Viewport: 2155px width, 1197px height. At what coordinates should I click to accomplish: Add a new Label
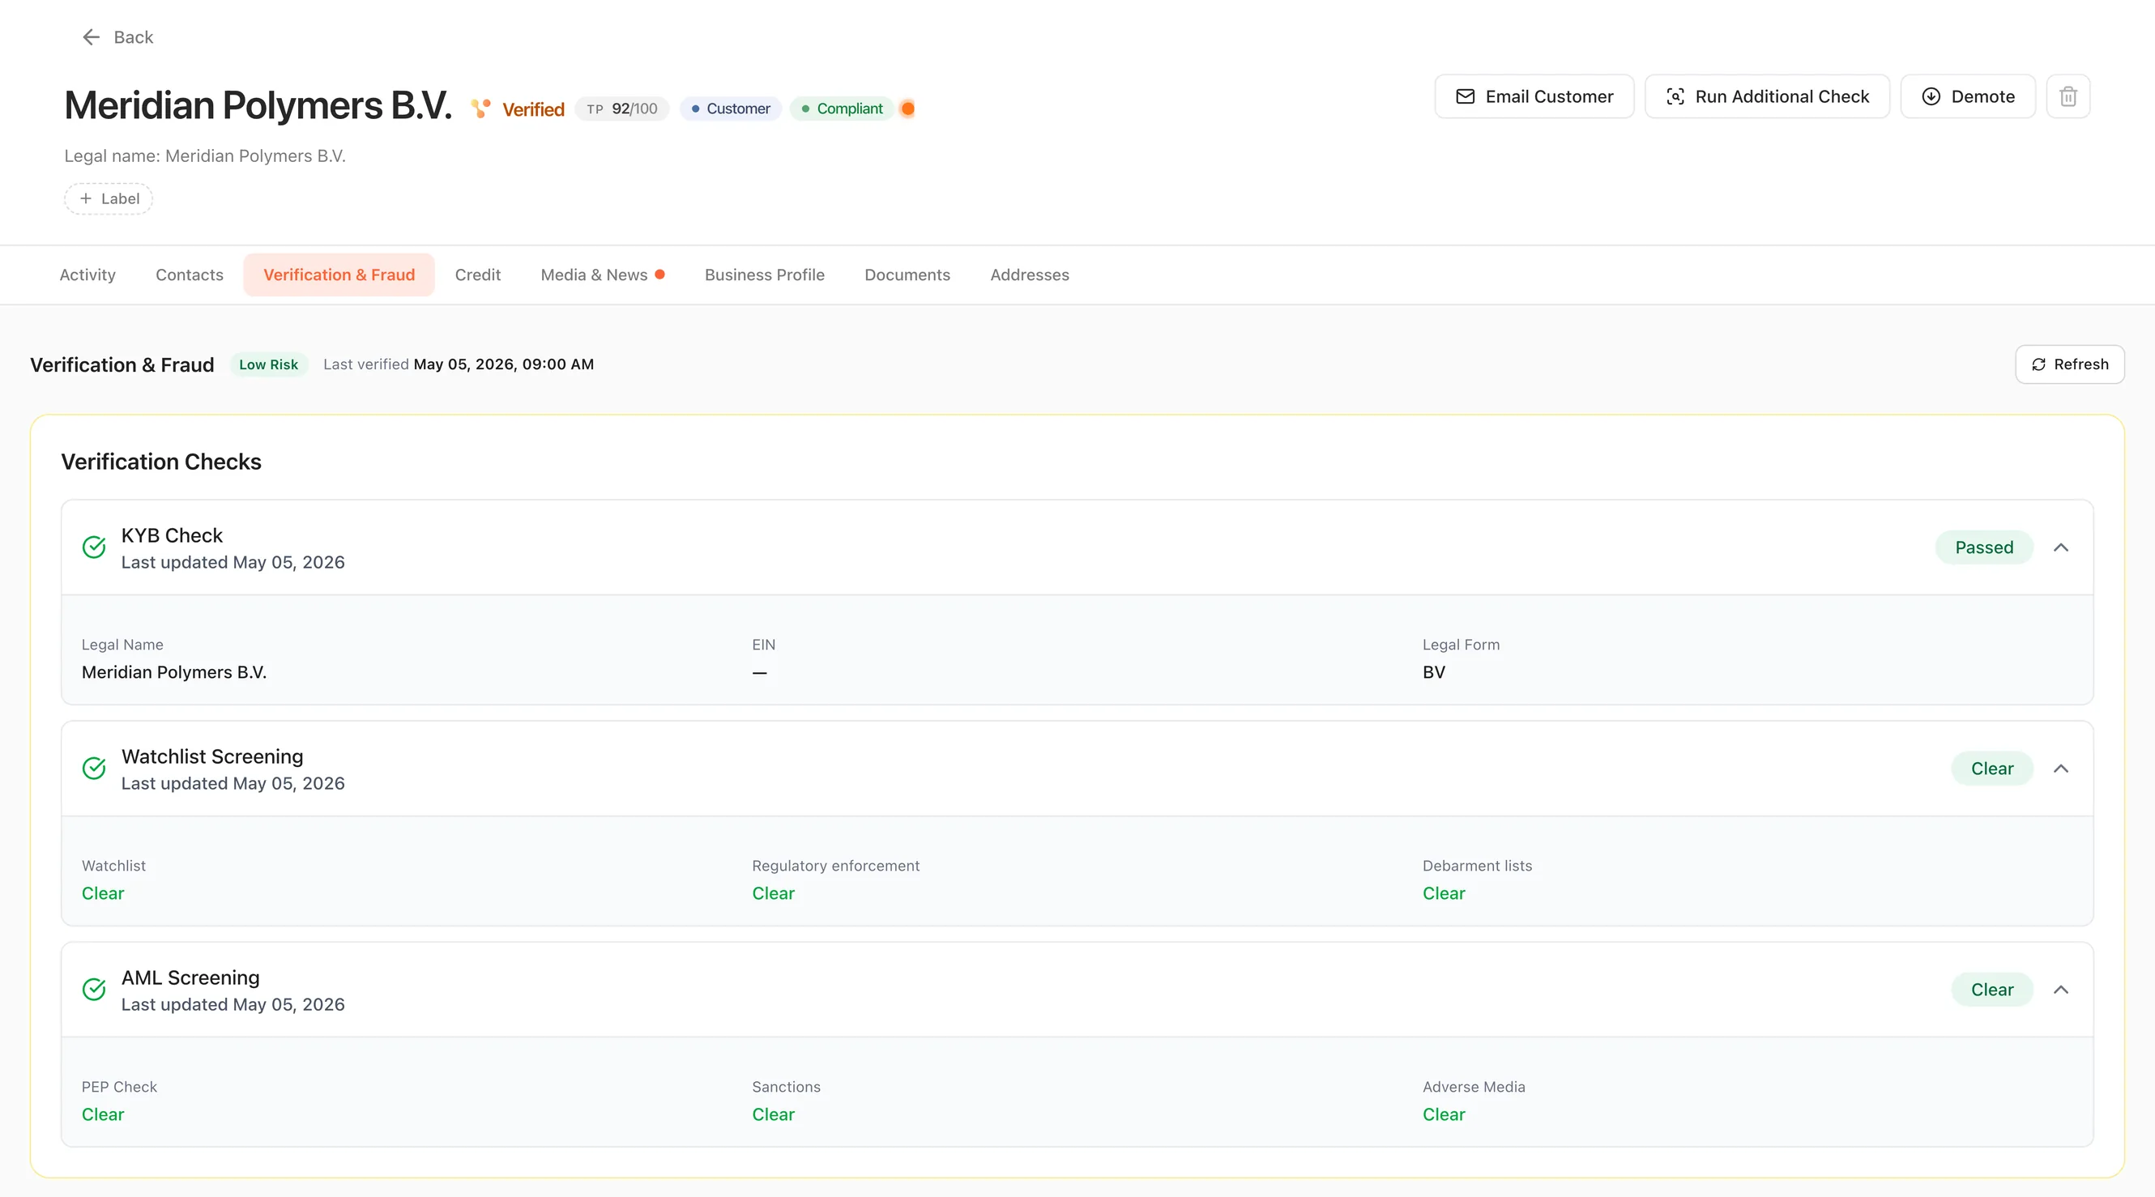[x=109, y=199]
